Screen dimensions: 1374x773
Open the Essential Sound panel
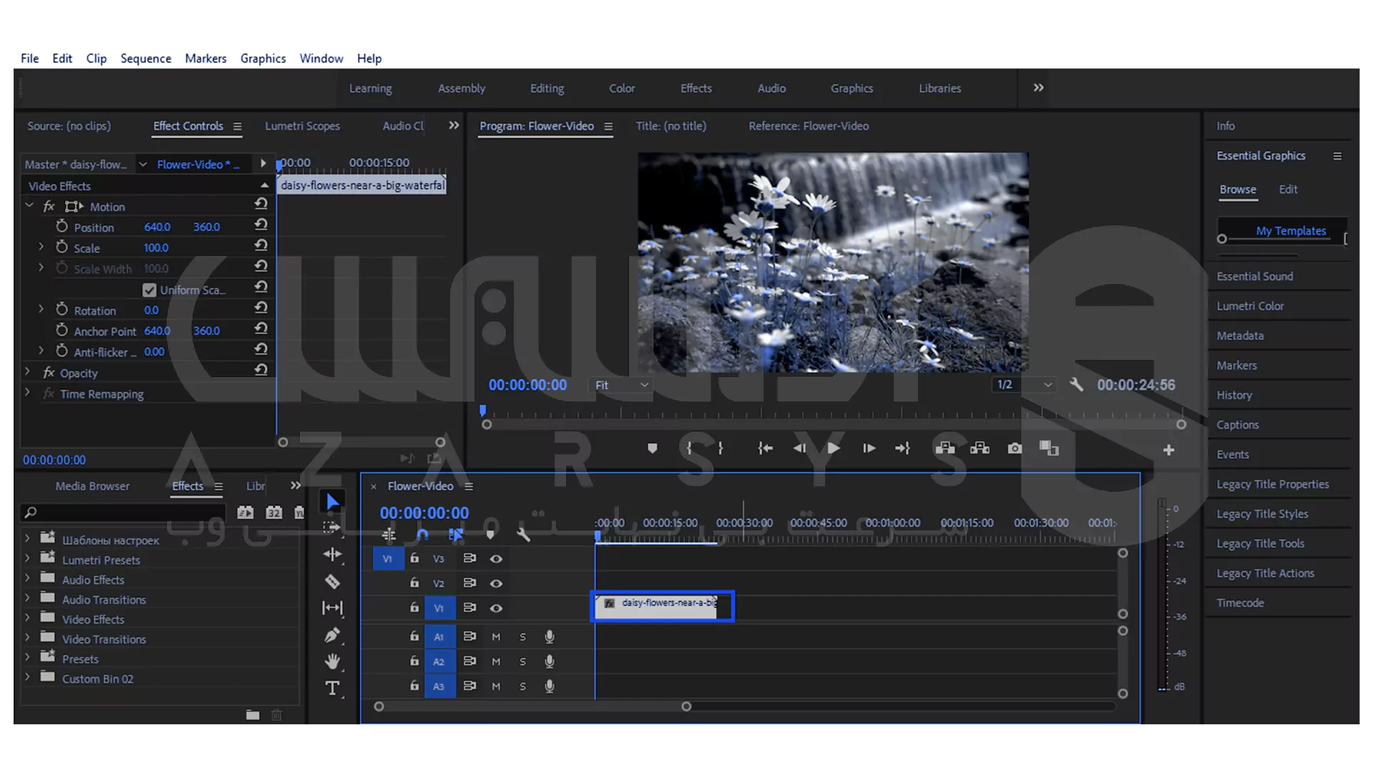[x=1254, y=276]
